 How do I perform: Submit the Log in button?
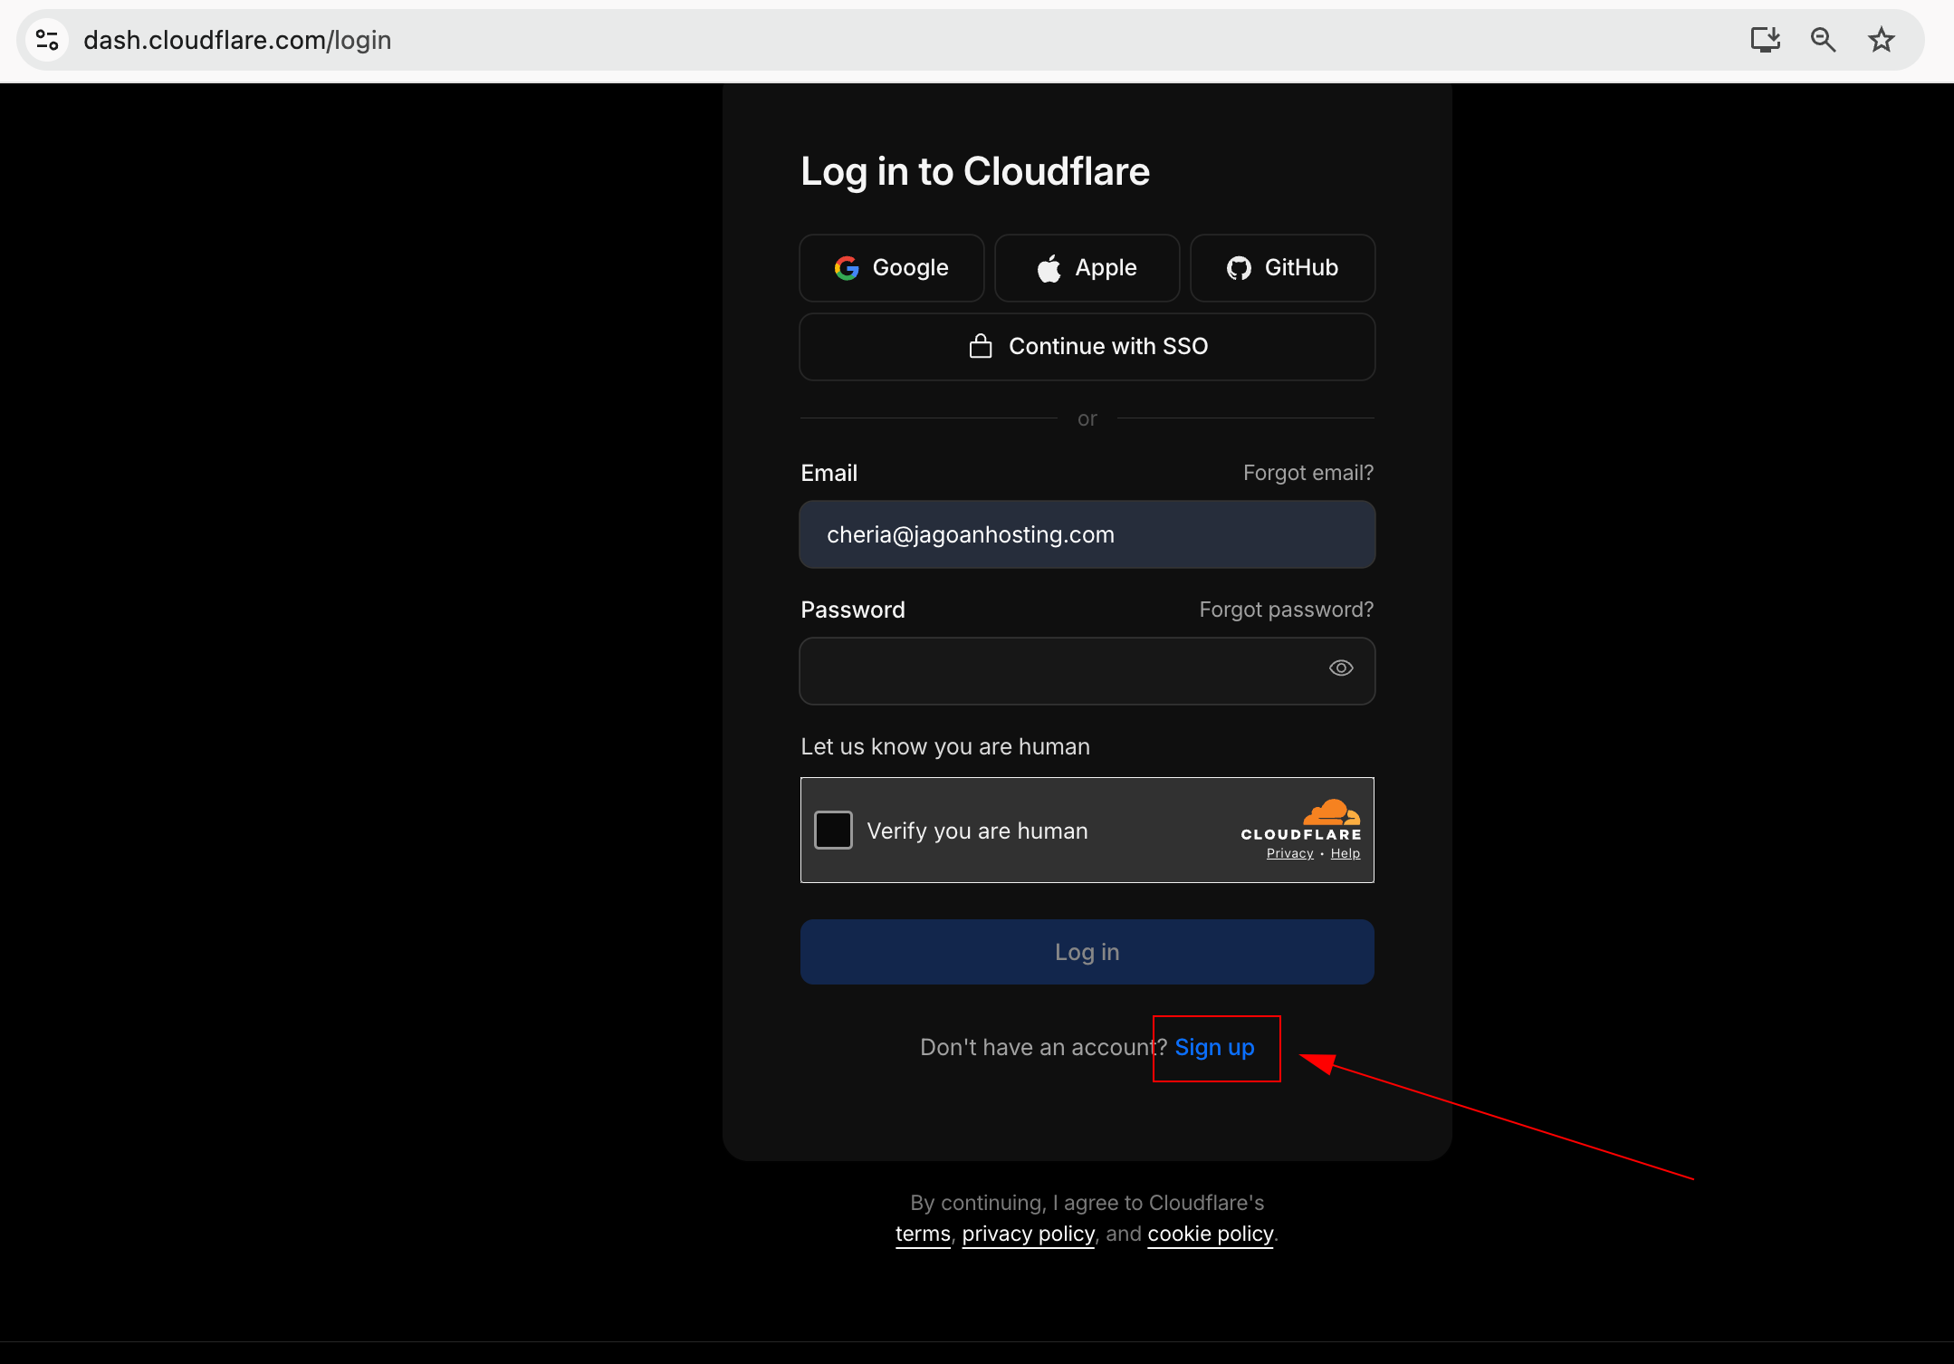(x=1087, y=952)
